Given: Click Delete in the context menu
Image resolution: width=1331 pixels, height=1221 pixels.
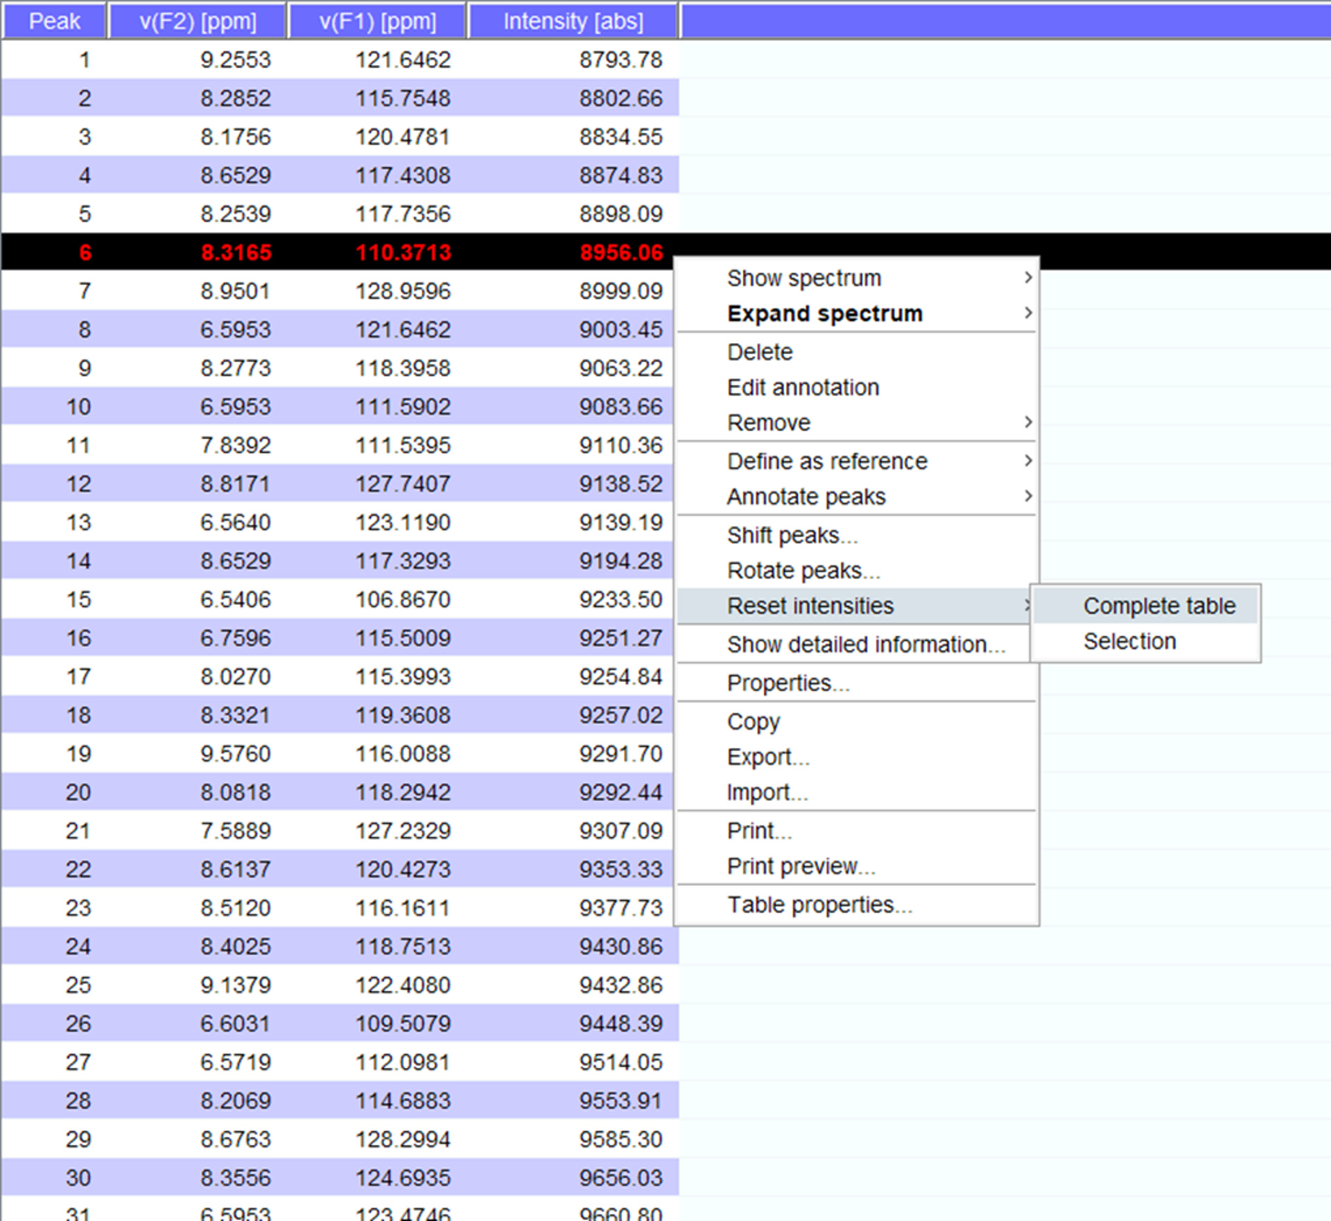Looking at the screenshot, I should click(x=760, y=352).
